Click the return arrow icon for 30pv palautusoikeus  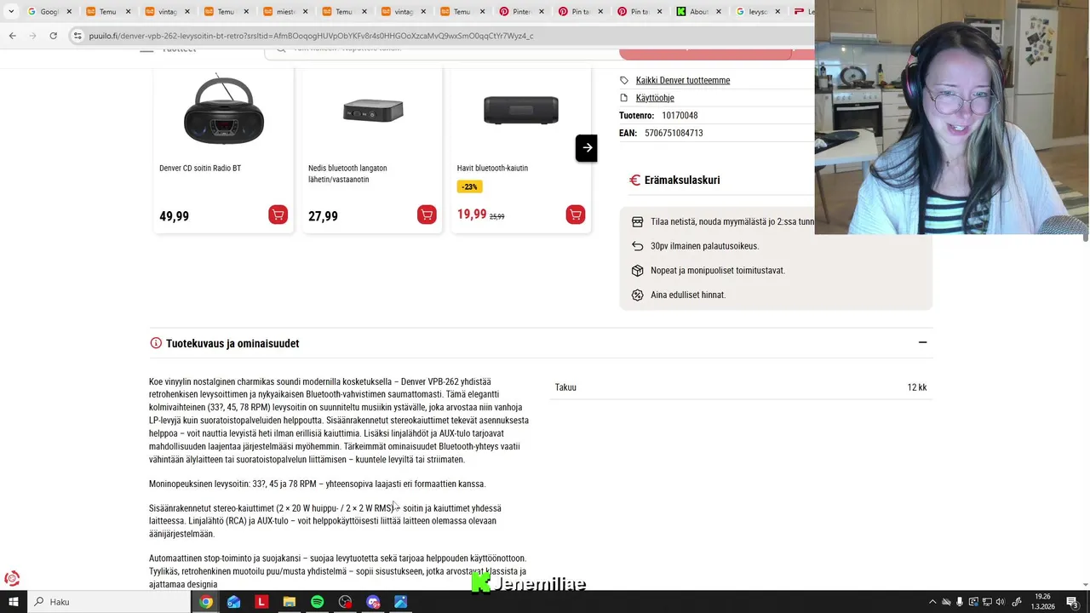(637, 246)
